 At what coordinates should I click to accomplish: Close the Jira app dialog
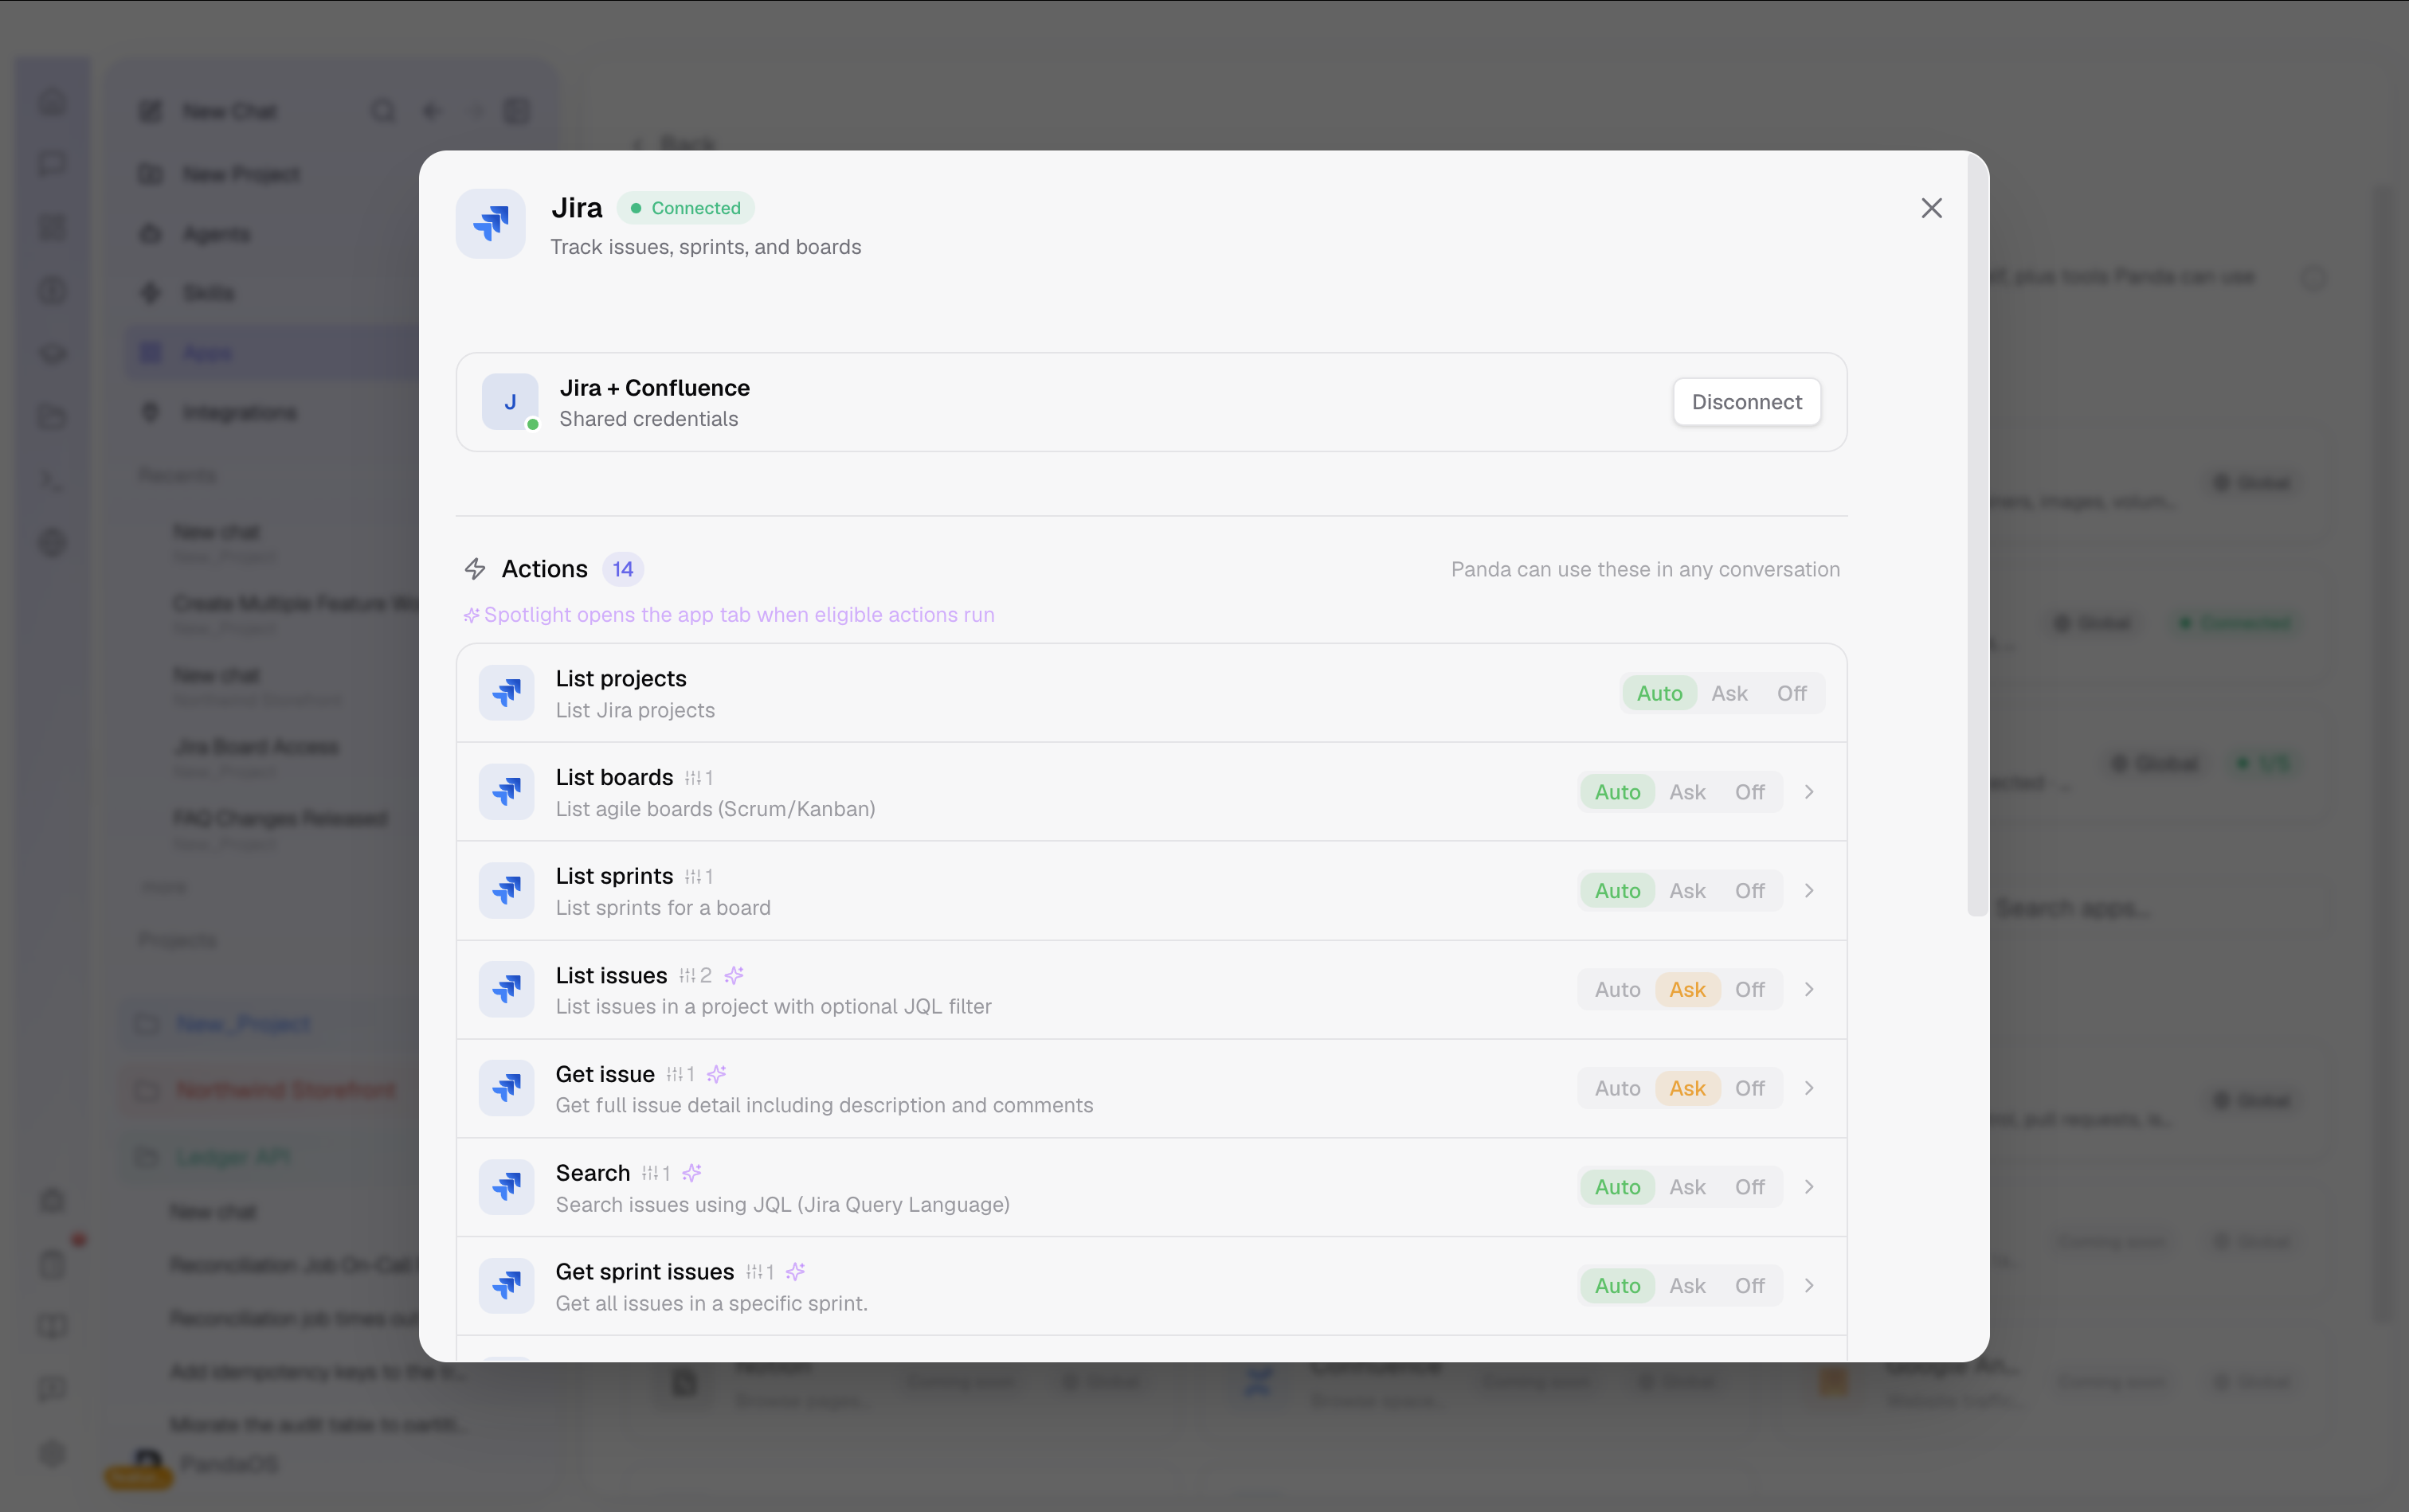point(1932,208)
